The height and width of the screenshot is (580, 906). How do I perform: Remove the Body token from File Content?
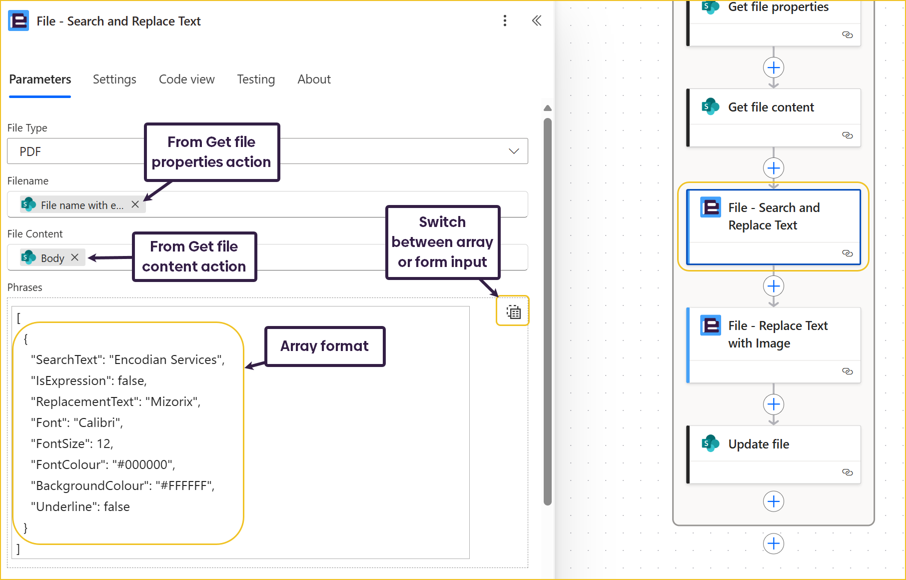click(x=75, y=257)
